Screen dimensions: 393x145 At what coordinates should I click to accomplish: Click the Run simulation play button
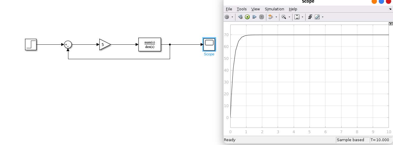[x=247, y=17]
